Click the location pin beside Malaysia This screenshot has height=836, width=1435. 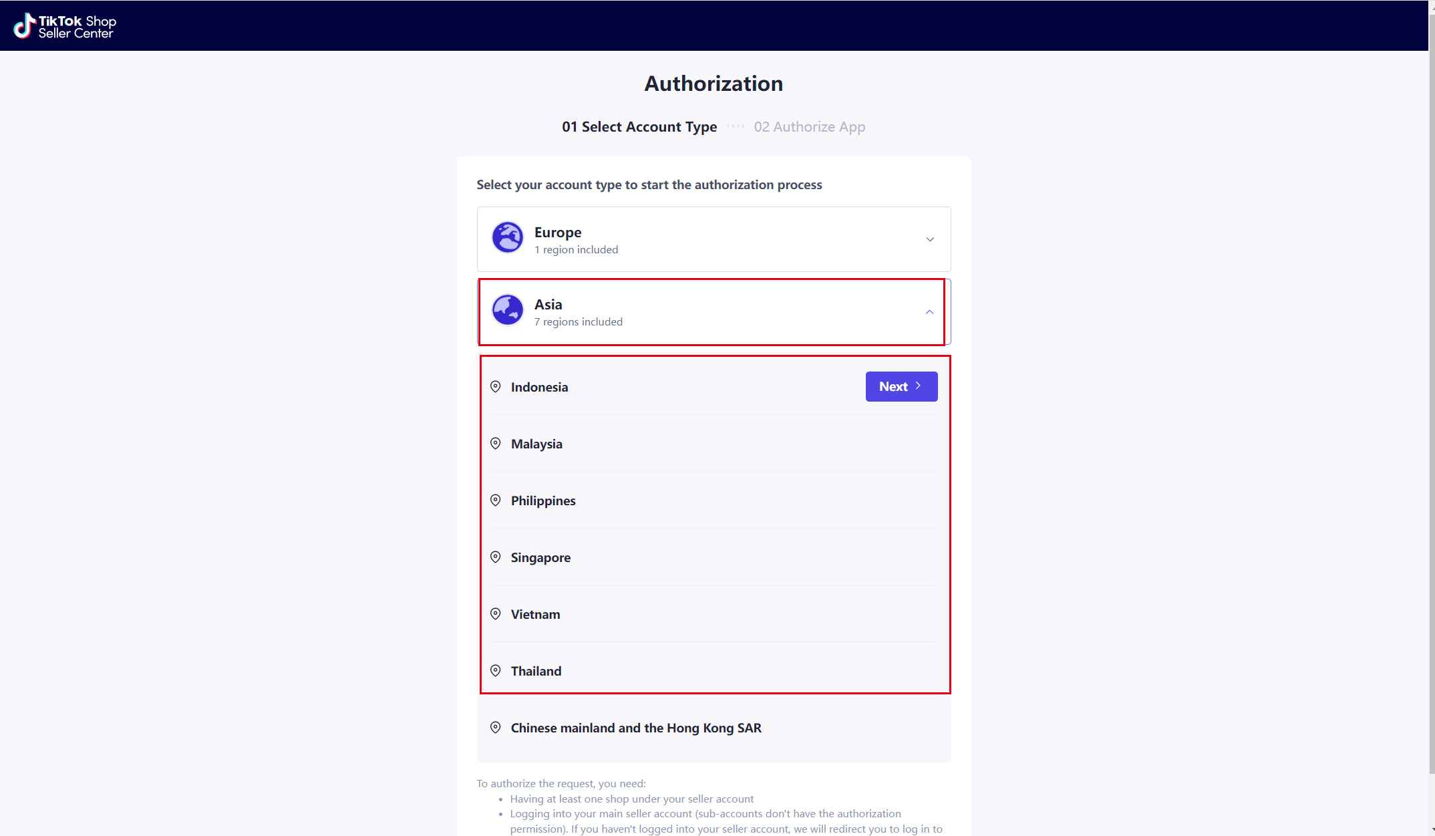[x=496, y=444]
